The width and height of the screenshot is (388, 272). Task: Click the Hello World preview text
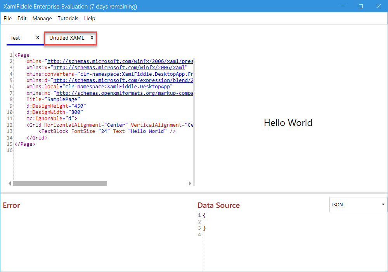pyautogui.click(x=288, y=123)
